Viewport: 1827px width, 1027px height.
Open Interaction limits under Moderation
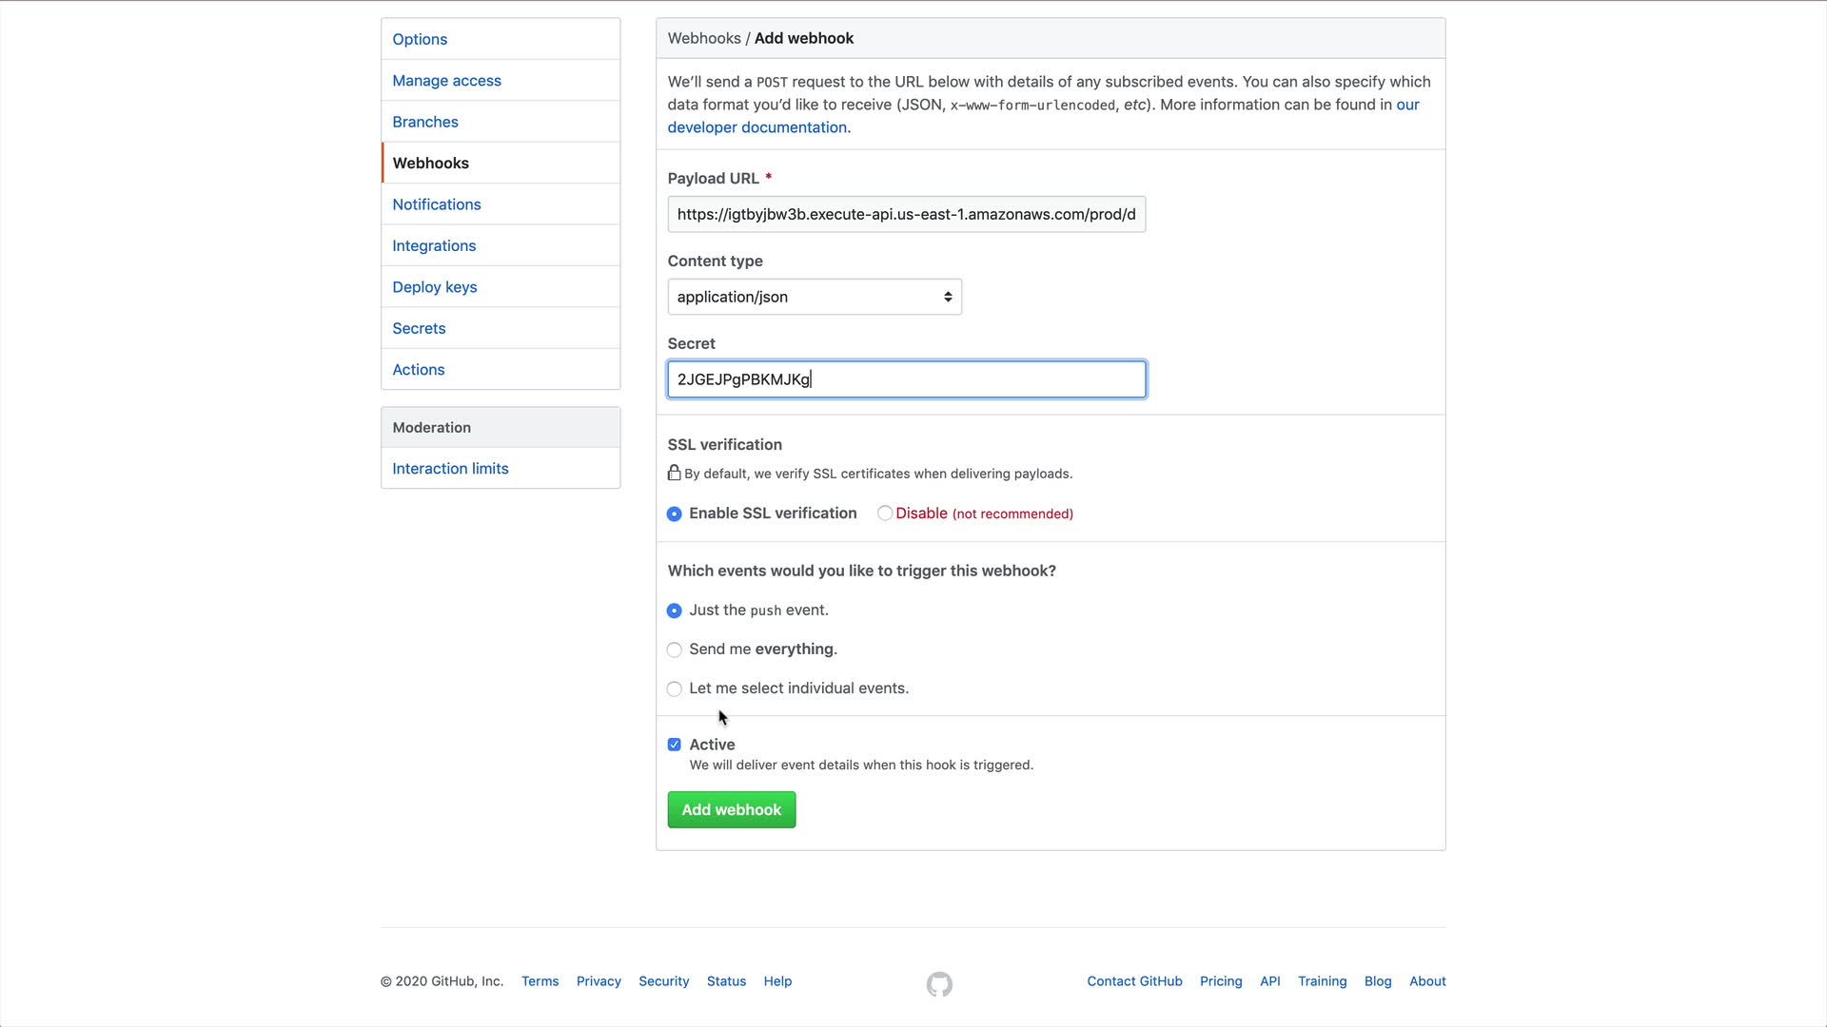pyautogui.click(x=450, y=469)
